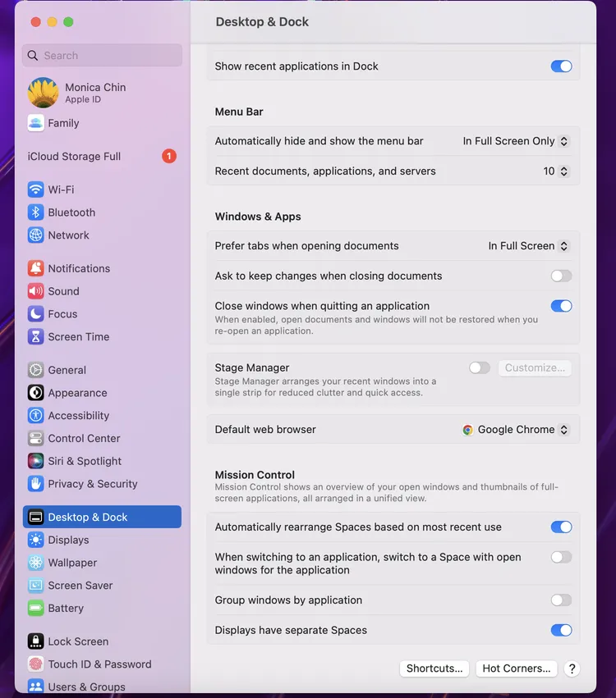Click the Windows & Apps heading
Screen dimensions: 616x698
pos(258,217)
